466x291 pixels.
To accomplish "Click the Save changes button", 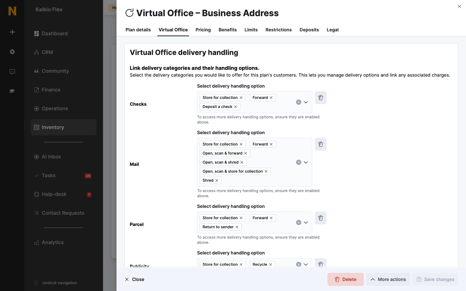I will tap(435, 279).
